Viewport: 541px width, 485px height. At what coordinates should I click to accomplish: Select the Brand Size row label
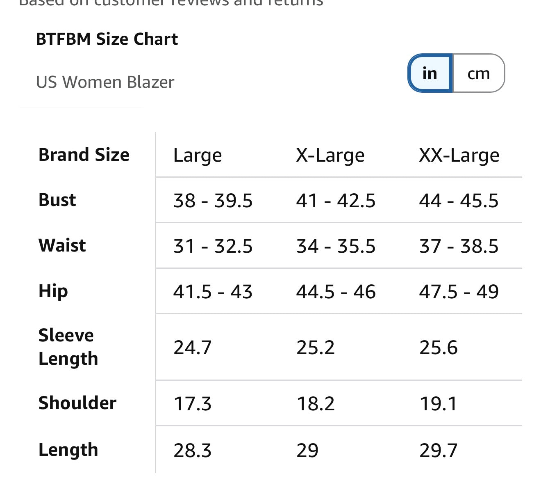click(84, 155)
